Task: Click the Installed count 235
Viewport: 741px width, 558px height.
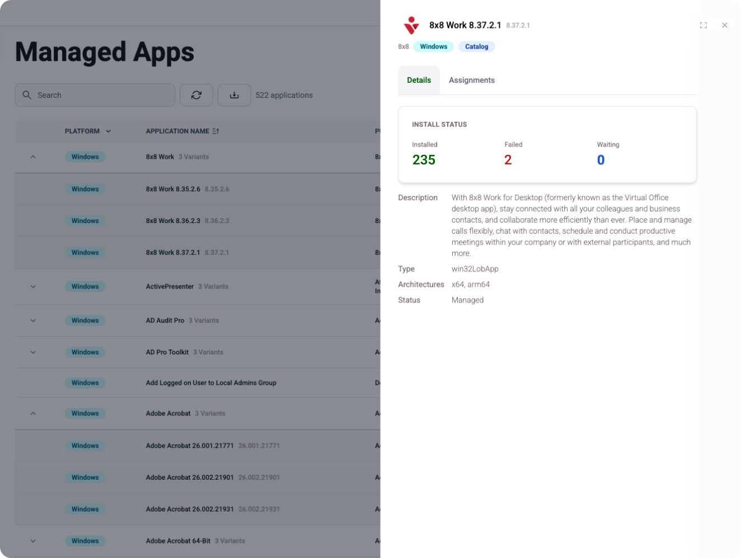Action: [x=424, y=160]
